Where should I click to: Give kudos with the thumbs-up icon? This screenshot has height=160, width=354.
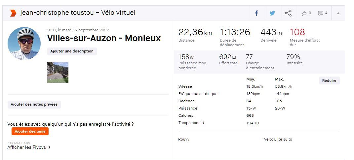(304, 13)
